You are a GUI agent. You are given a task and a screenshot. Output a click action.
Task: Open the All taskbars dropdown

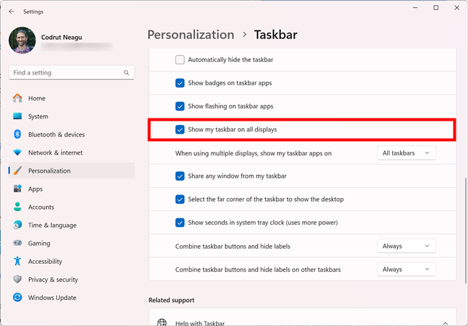406,153
